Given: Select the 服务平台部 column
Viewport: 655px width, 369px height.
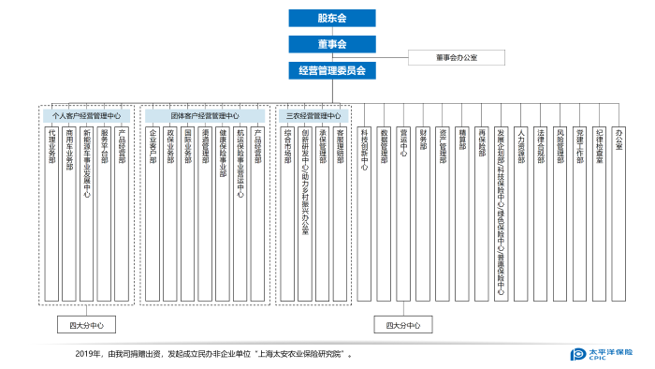Looking at the screenshot, I should pos(104,214).
